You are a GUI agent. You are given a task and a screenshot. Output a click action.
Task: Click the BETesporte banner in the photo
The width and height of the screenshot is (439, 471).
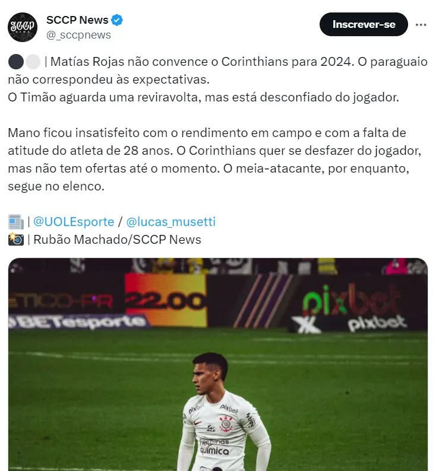(x=79, y=322)
